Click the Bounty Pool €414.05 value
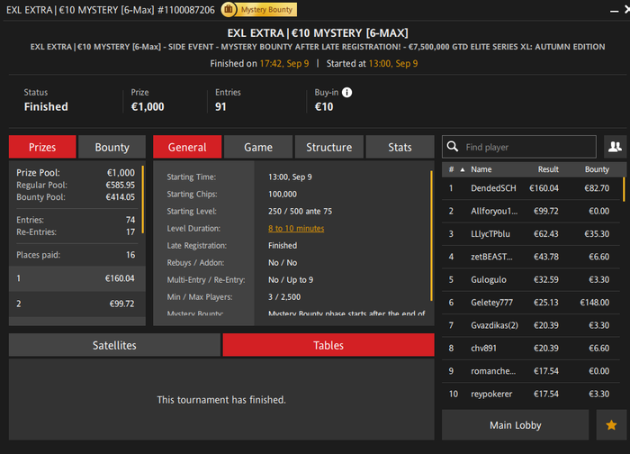The width and height of the screenshot is (630, 454). tap(120, 197)
